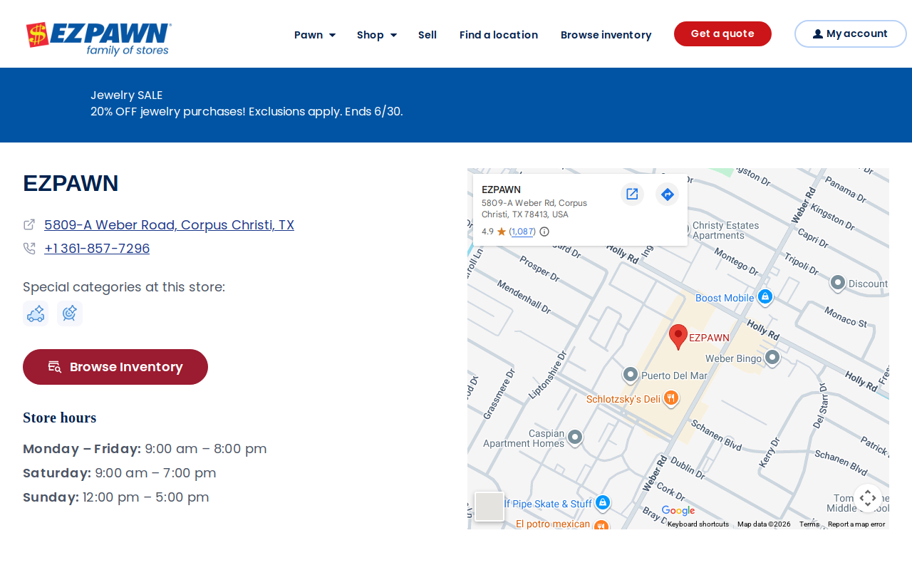912x570 pixels.
Task: Click the Jewelry SALE banner text
Action: (126, 95)
